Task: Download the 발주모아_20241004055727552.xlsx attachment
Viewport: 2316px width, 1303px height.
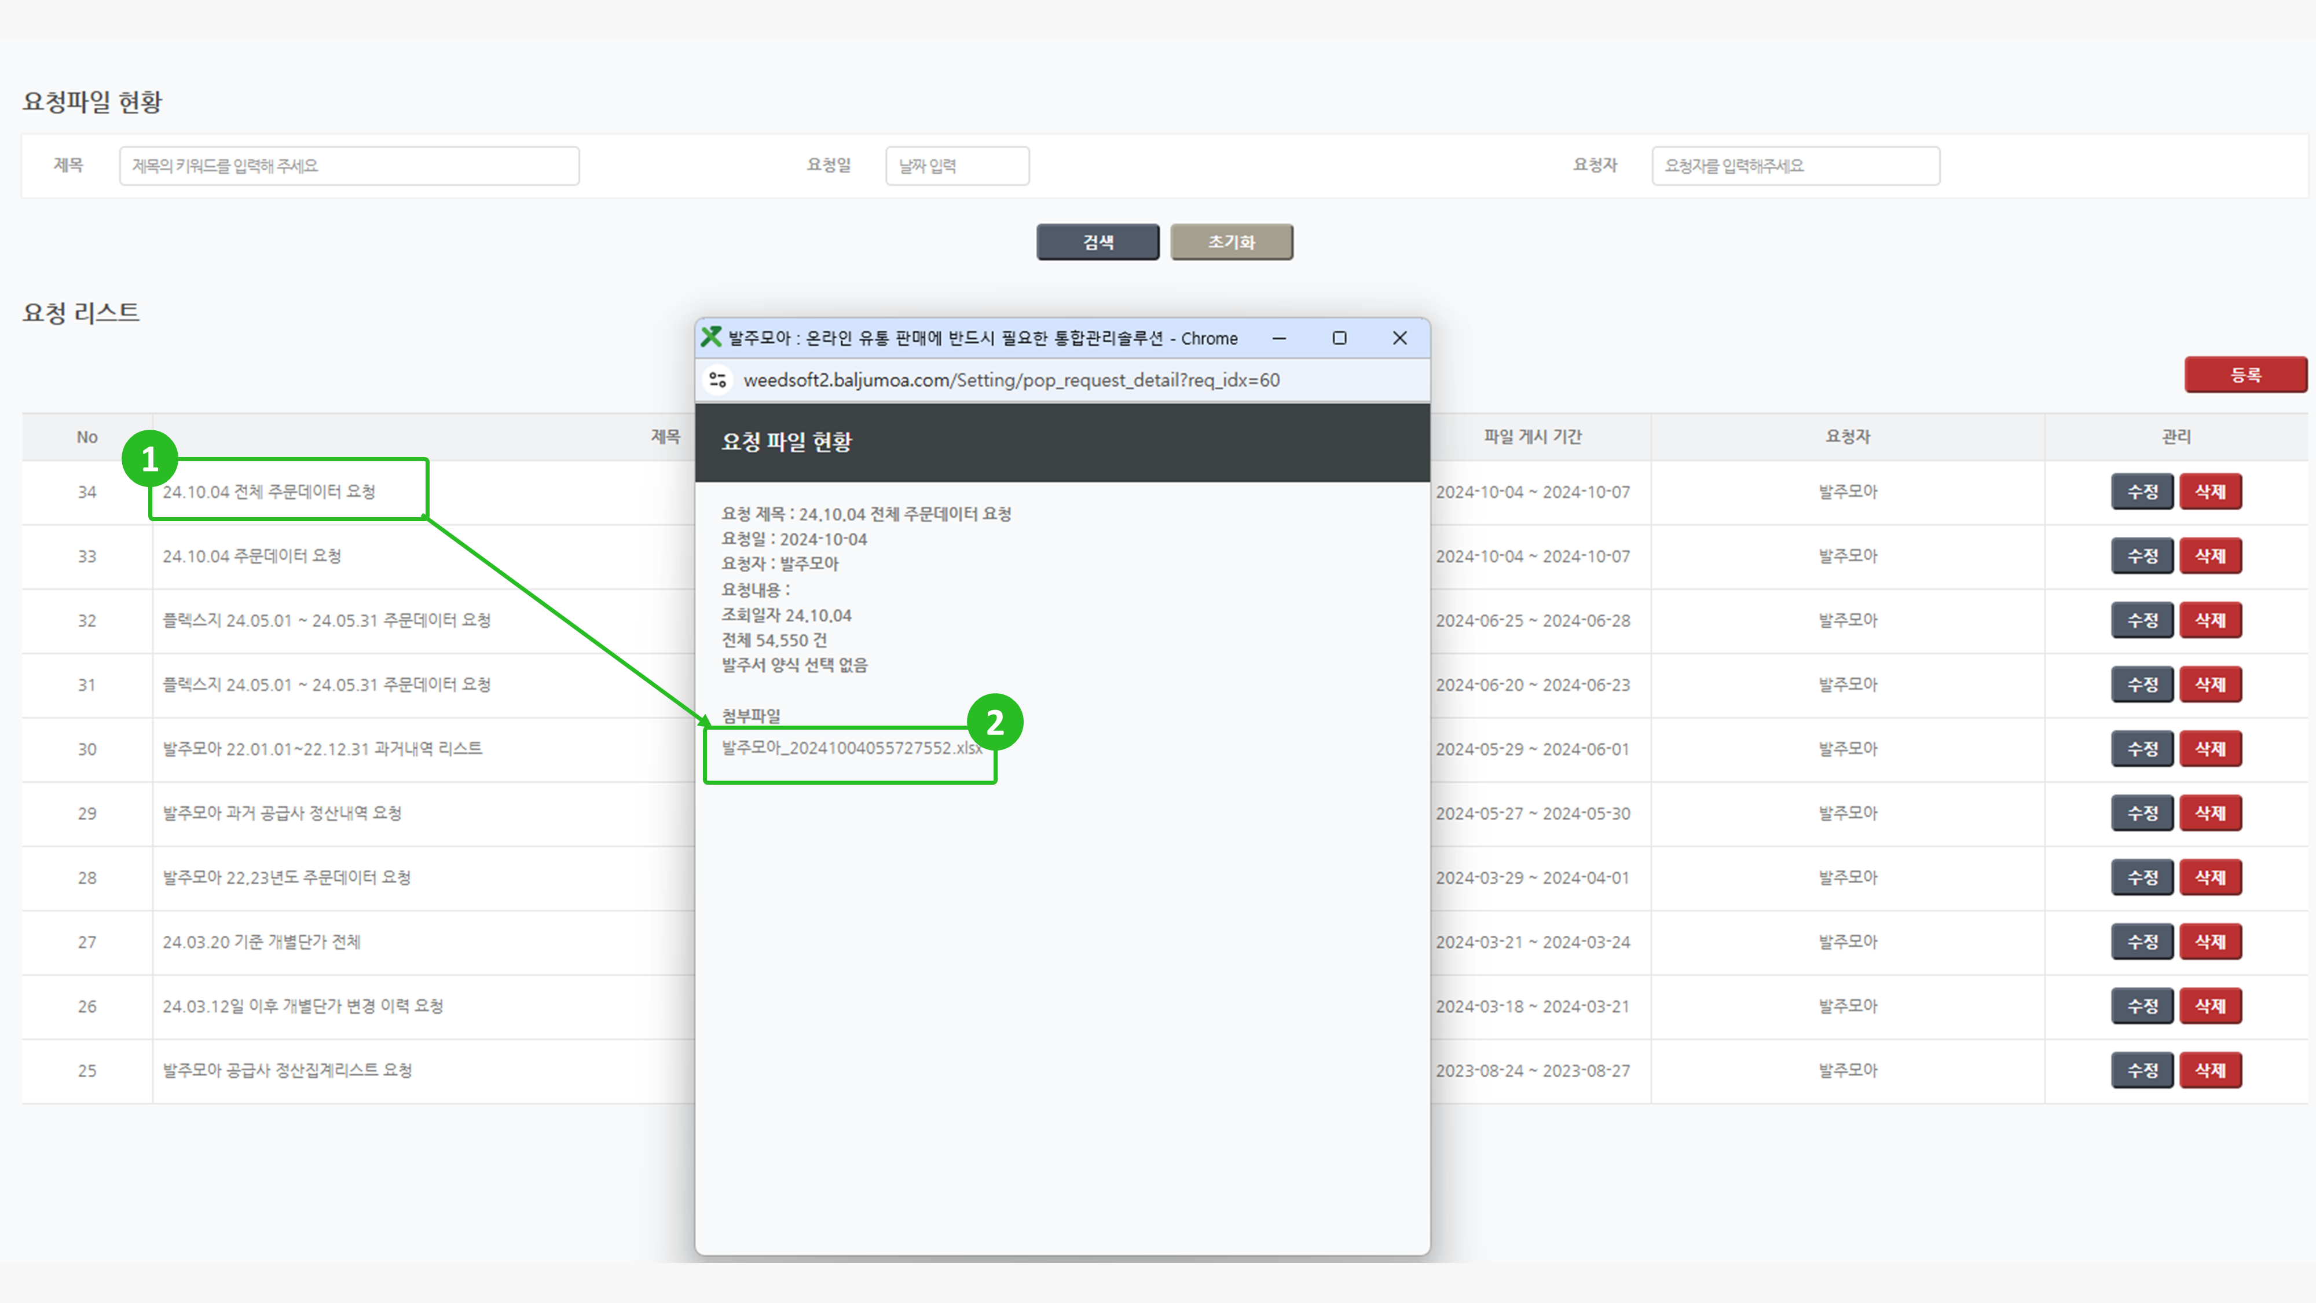Action: tap(851, 748)
